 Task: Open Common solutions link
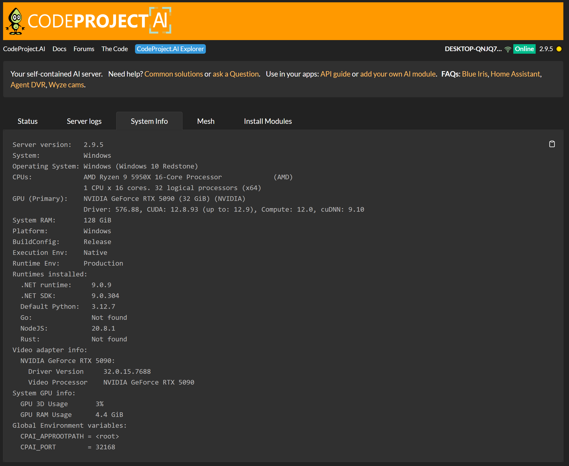pos(173,74)
